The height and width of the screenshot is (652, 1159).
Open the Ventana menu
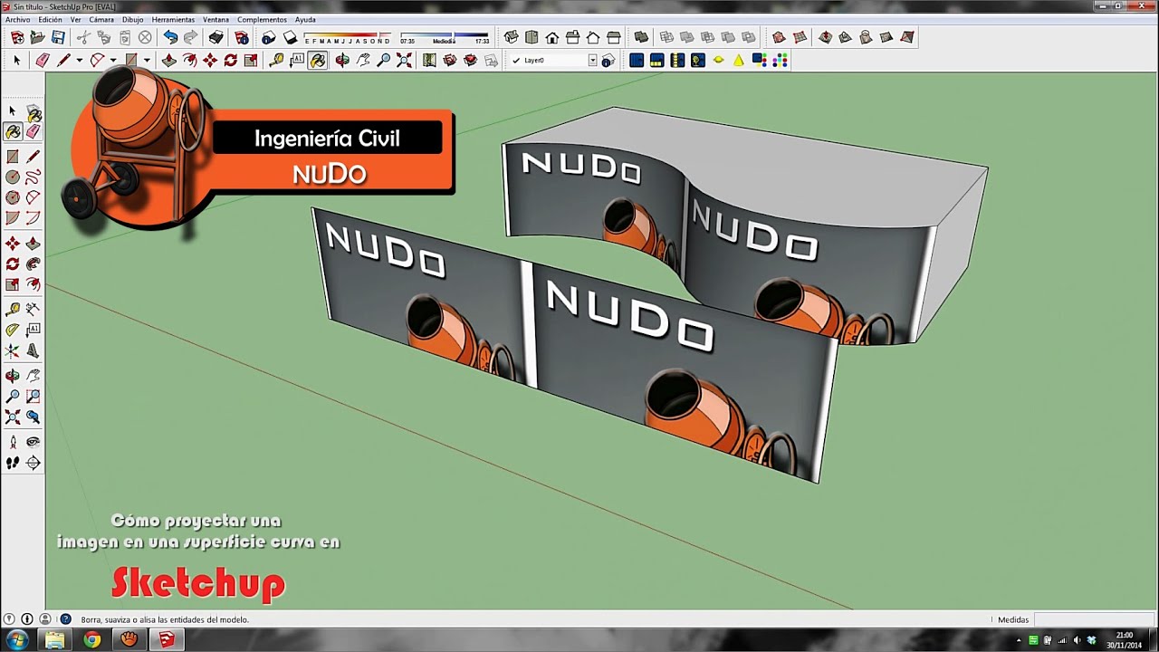[x=216, y=19]
